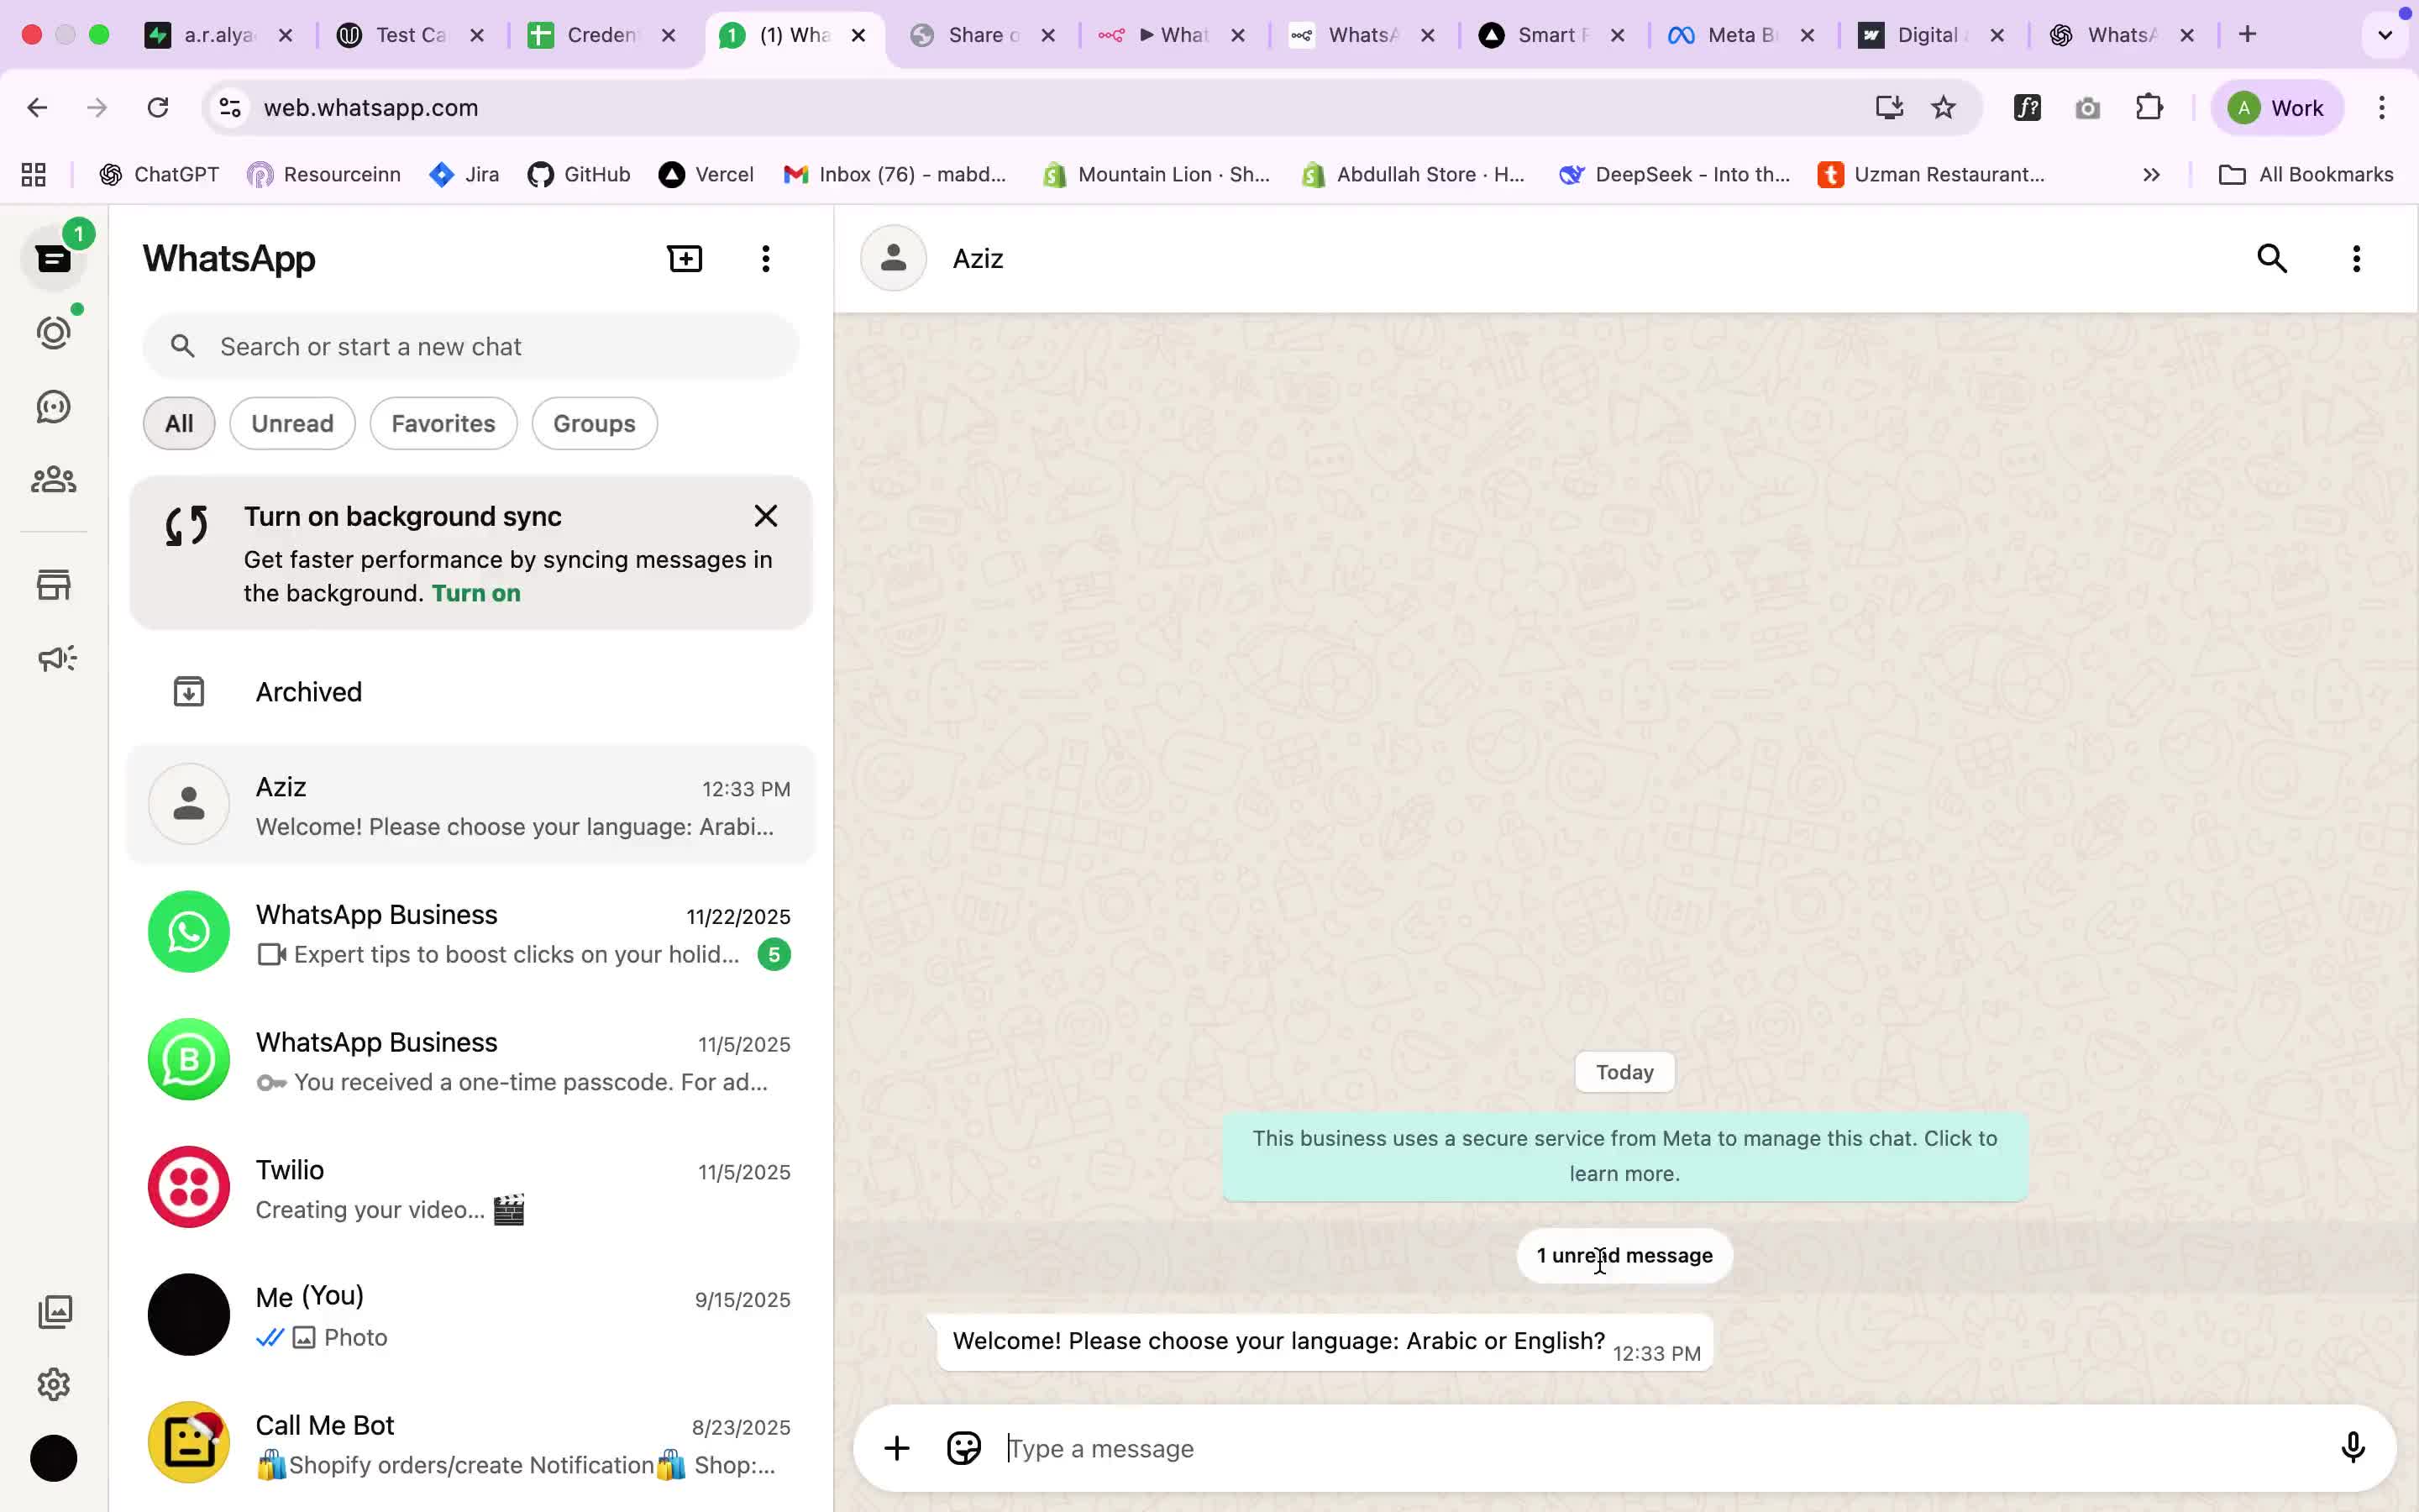Open Aziz contact info from header avatar
Image resolution: width=2419 pixels, height=1512 pixels.
pos(894,258)
